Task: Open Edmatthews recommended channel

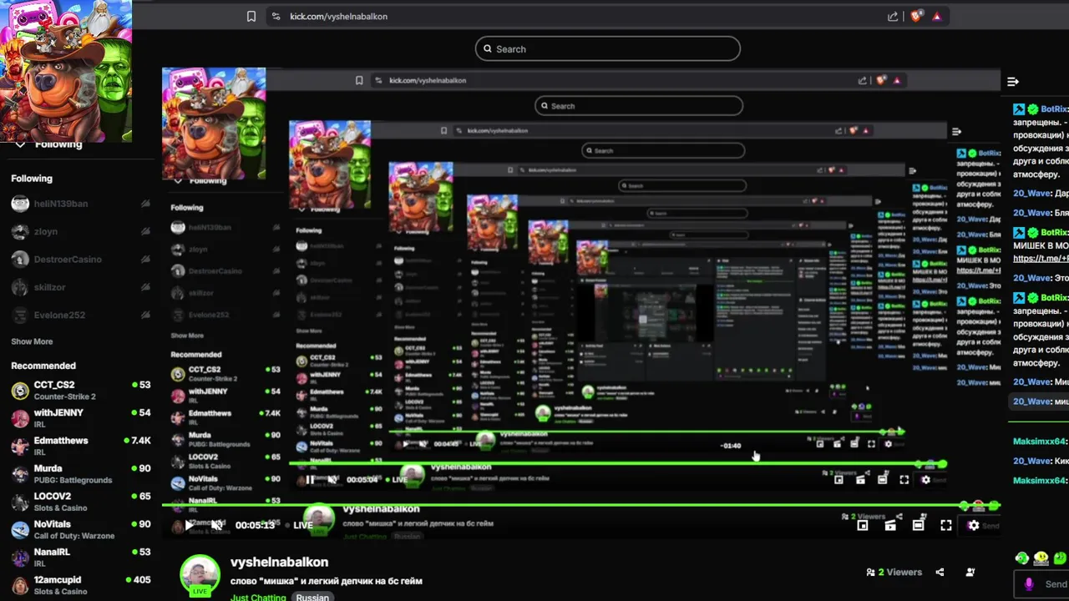Action: tap(79, 445)
